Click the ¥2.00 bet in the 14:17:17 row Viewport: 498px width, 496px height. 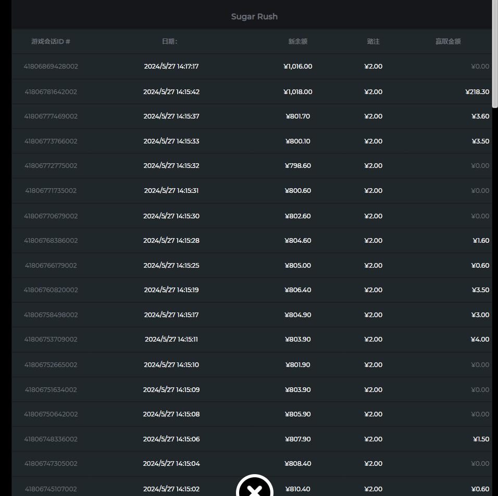(373, 66)
